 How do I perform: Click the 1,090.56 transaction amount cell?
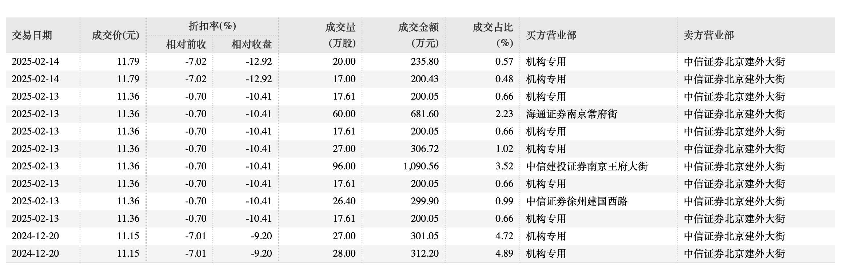click(x=421, y=166)
